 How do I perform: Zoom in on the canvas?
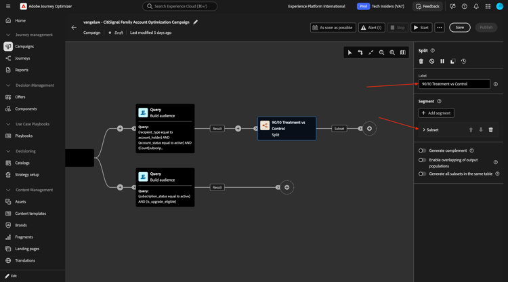click(x=392, y=52)
